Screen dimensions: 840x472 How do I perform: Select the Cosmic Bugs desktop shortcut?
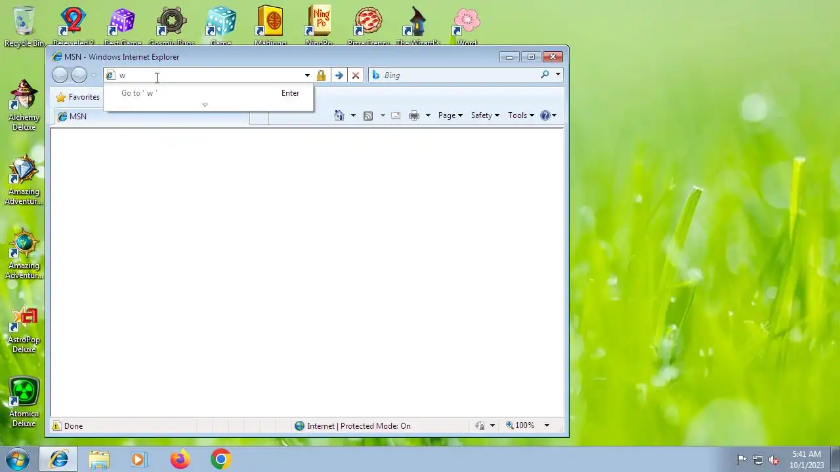point(172,28)
